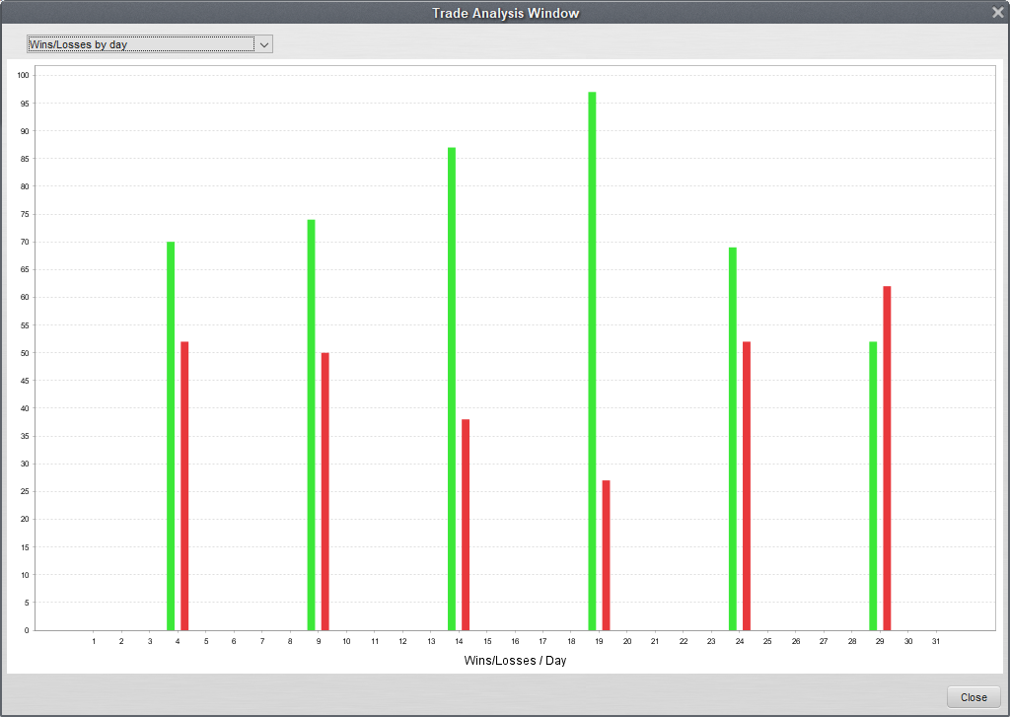Select the tallest green bar at day 19

[592, 360]
